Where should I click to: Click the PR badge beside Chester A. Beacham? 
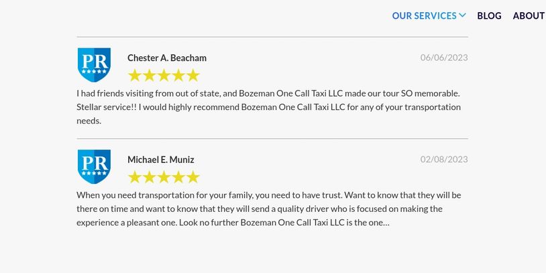point(94,65)
